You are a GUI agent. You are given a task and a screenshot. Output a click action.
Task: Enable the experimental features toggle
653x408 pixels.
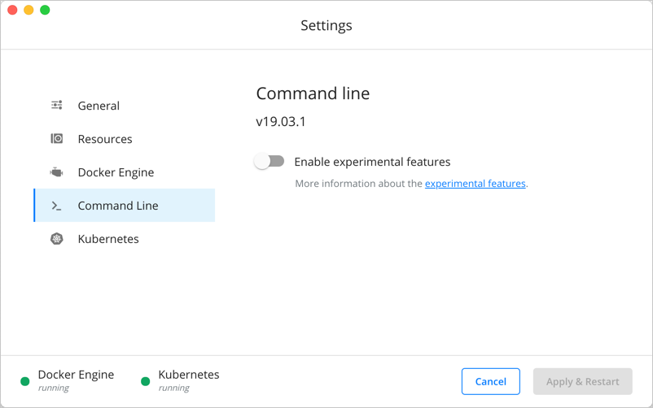click(270, 162)
